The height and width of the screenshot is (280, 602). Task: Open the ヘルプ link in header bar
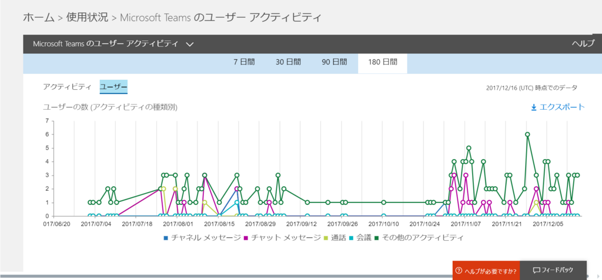[x=583, y=43]
